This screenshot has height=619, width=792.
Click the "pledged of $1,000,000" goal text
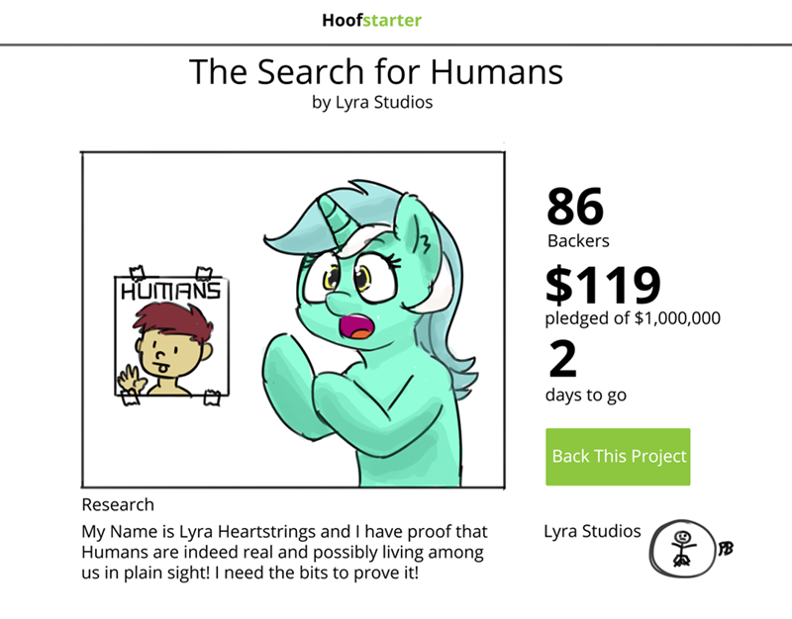click(x=633, y=318)
